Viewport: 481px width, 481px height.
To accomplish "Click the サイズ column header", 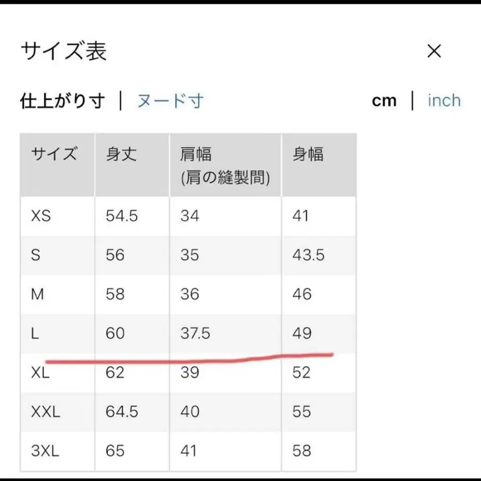I will pyautogui.click(x=53, y=154).
